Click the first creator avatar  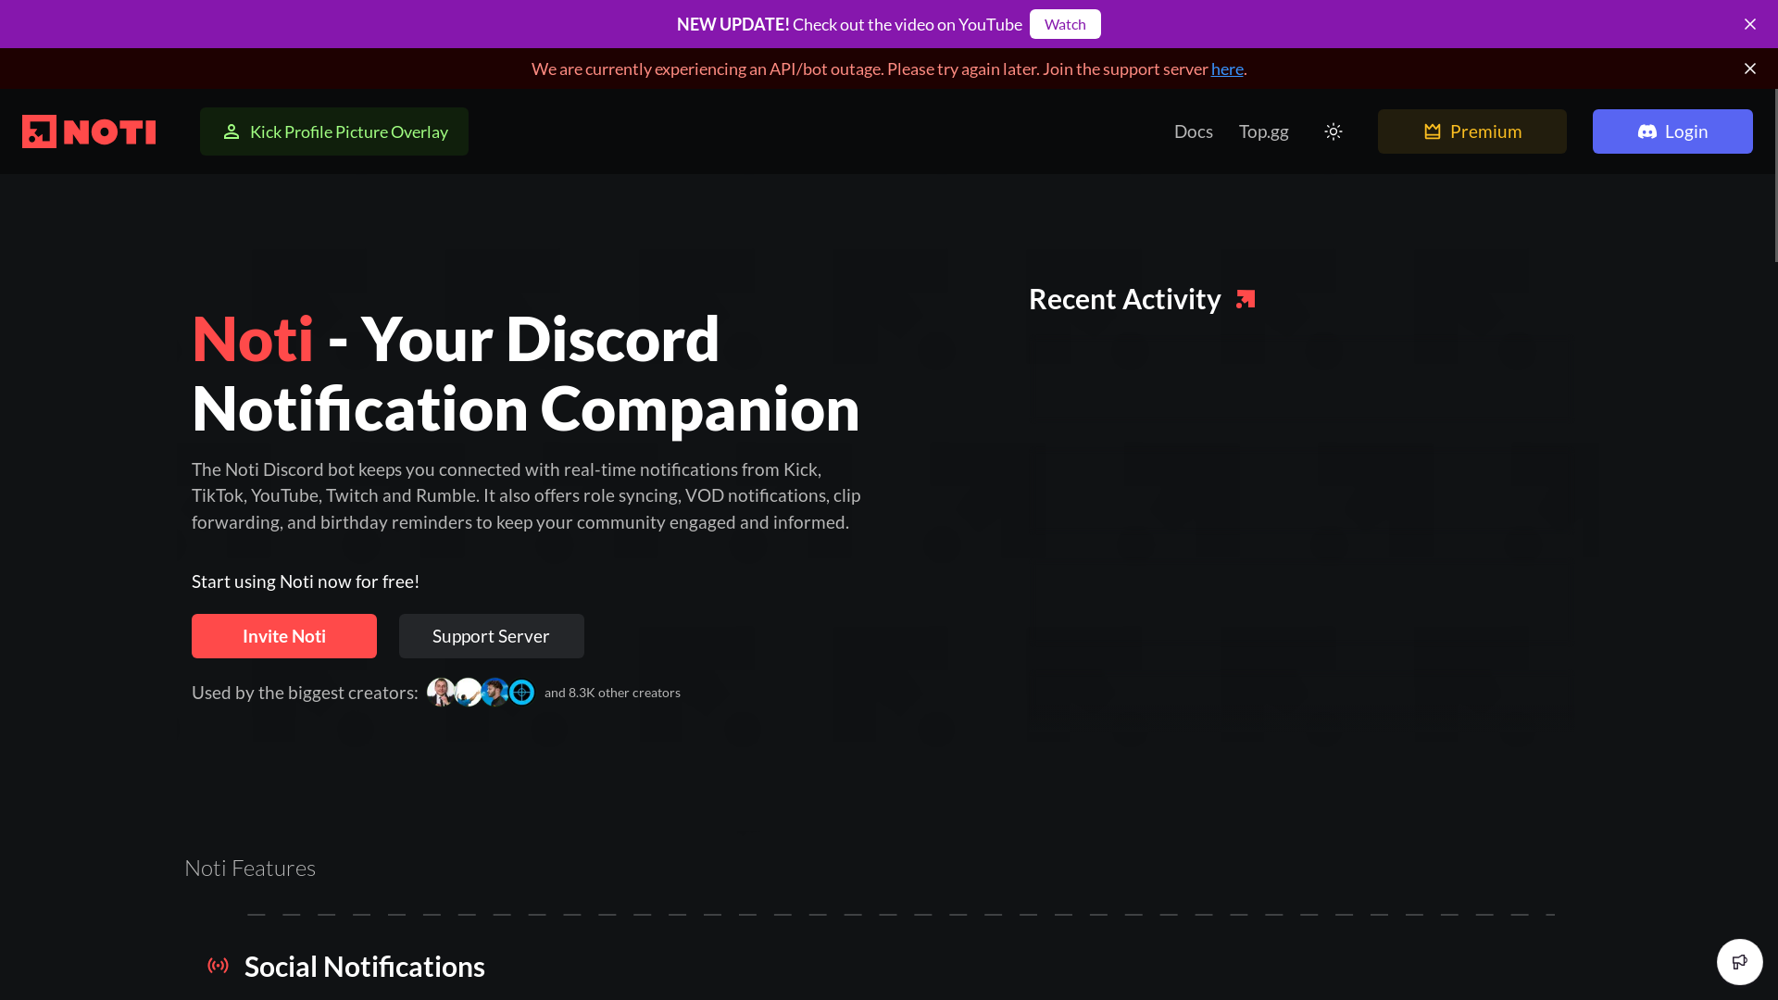(440, 692)
